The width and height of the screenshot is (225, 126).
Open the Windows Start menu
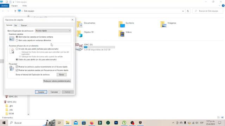[x=4, y=123]
